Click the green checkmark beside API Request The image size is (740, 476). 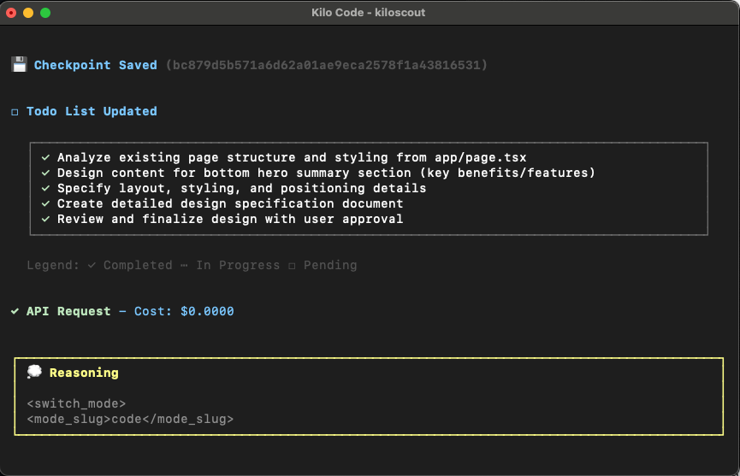pyautogui.click(x=15, y=311)
